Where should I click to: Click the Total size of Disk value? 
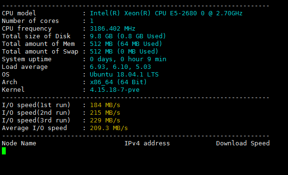click(128, 36)
